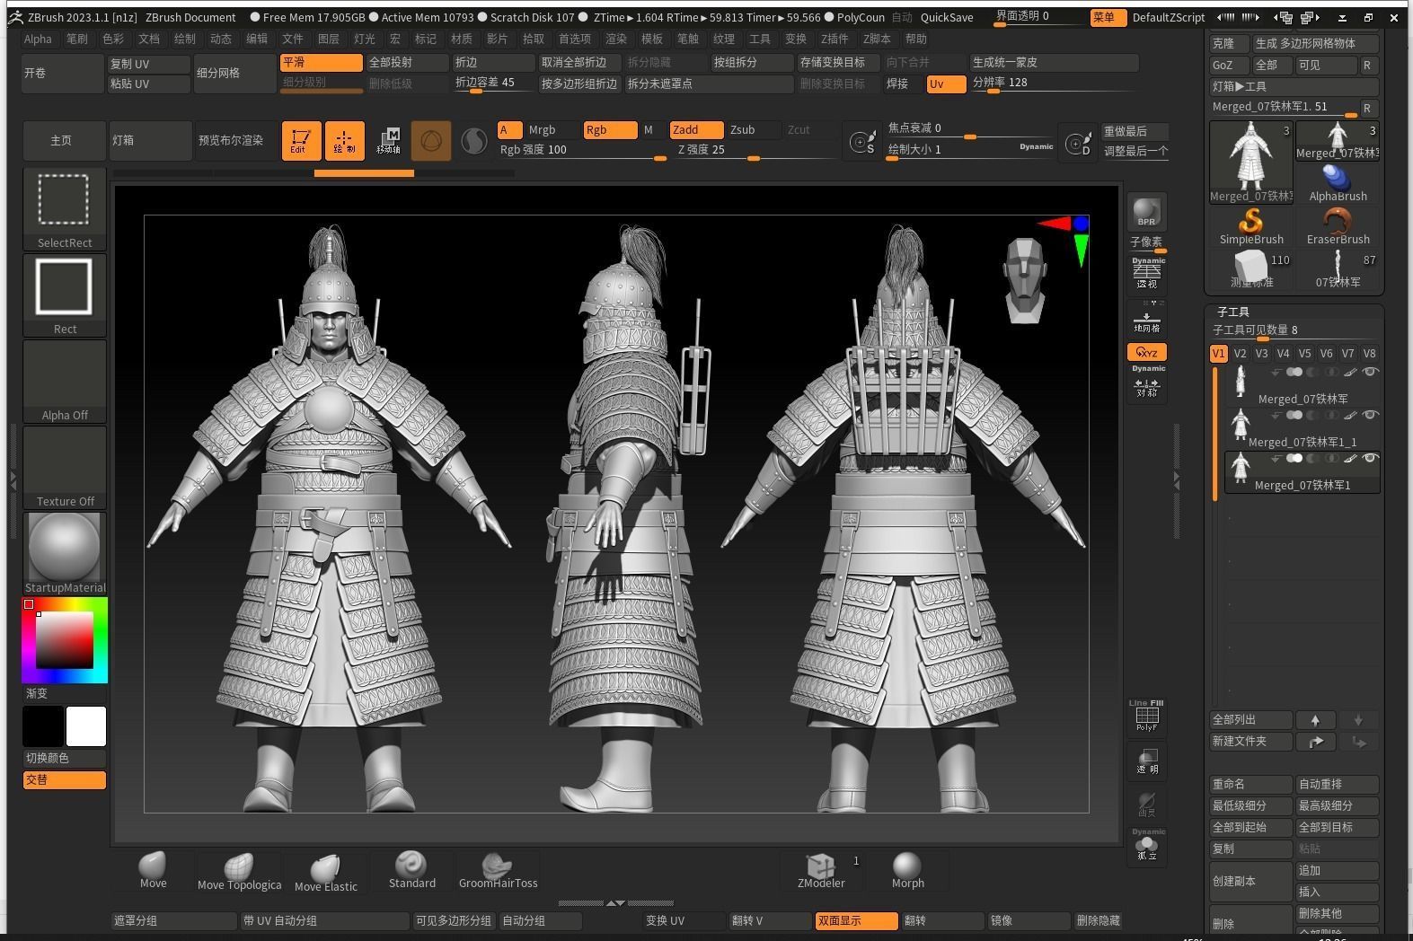Toggle 透视 perspective view icon

click(x=1147, y=274)
